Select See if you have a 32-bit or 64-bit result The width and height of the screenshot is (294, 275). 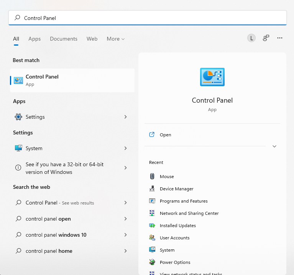72,168
